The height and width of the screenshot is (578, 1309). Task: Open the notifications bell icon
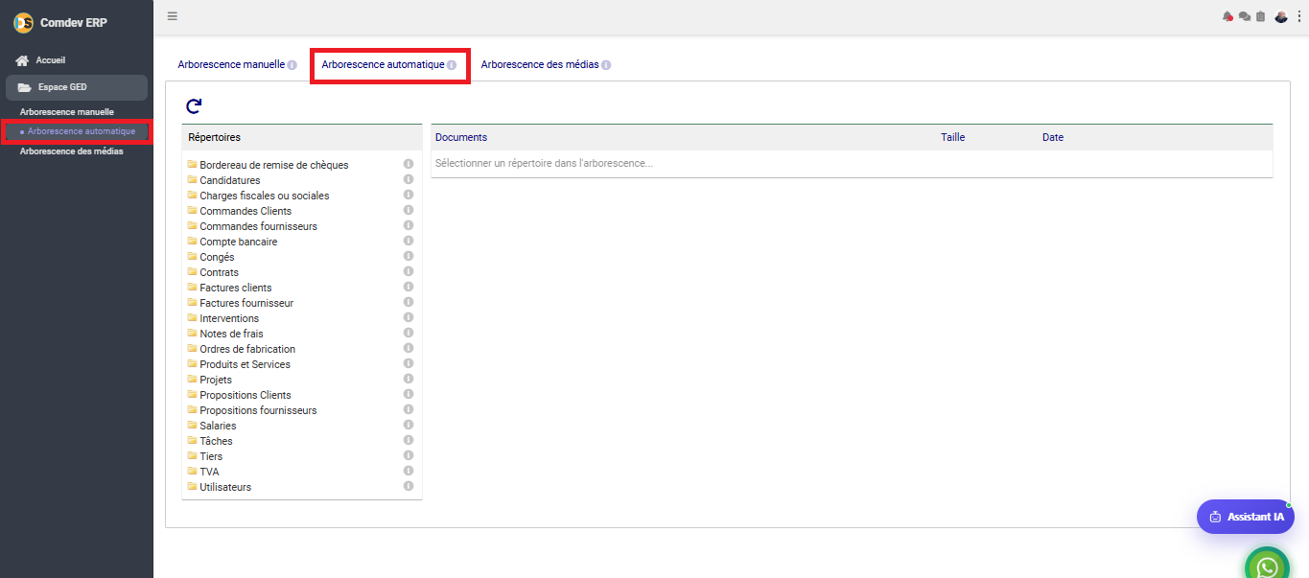tap(1227, 16)
